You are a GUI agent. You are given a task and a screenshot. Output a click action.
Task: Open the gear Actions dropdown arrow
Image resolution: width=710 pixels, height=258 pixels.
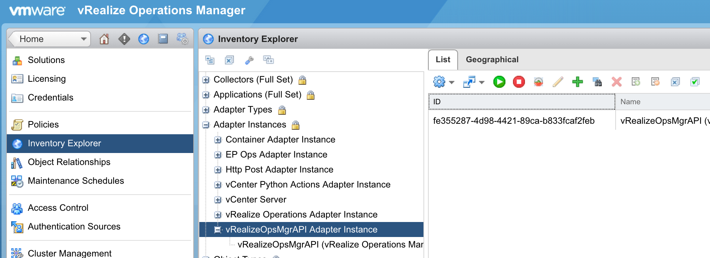pos(452,82)
